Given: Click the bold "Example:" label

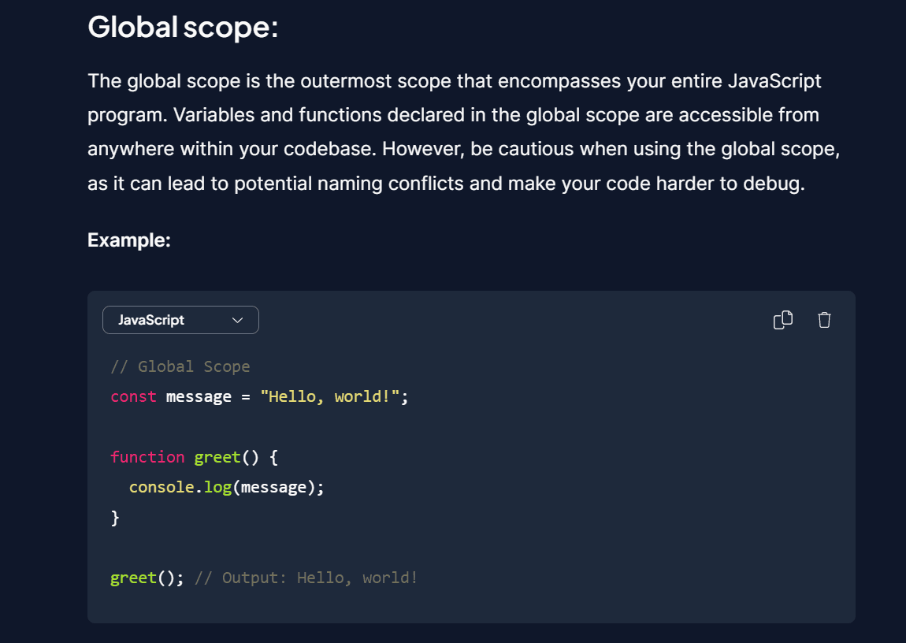Looking at the screenshot, I should [x=129, y=240].
